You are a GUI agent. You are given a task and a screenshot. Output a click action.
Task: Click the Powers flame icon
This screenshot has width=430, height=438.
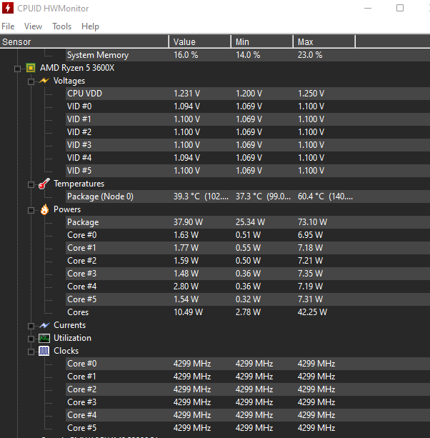click(x=44, y=209)
